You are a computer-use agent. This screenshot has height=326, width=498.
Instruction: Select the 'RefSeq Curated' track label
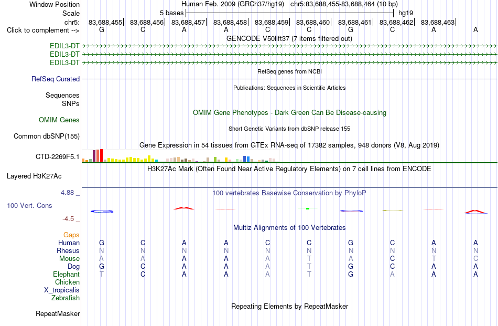point(56,79)
